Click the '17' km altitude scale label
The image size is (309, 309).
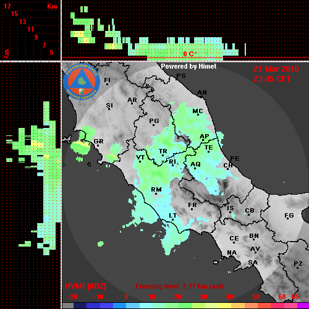click(x=7, y=6)
